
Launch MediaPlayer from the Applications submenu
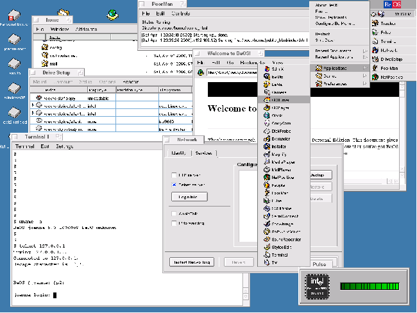284,162
